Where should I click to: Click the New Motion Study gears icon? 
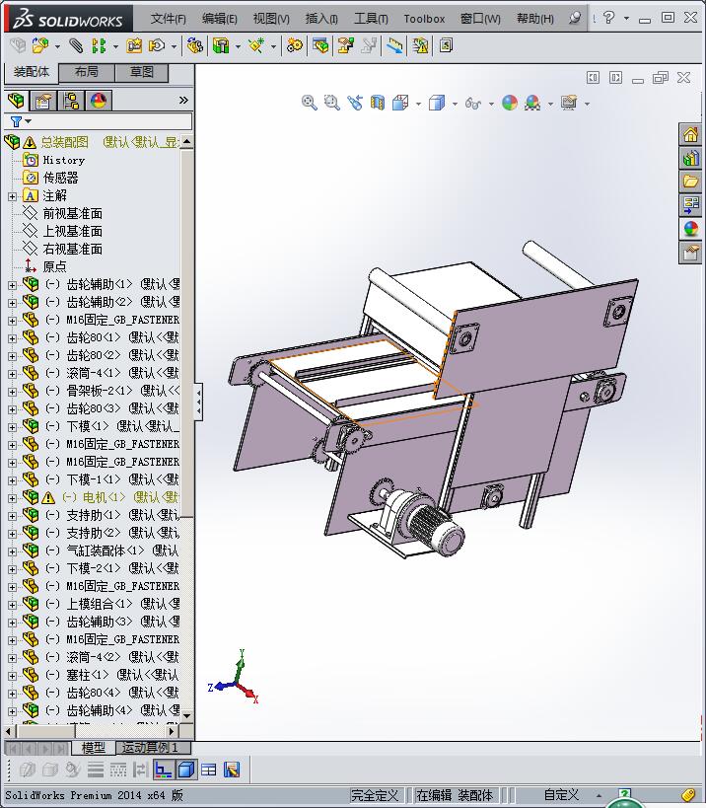click(x=295, y=45)
